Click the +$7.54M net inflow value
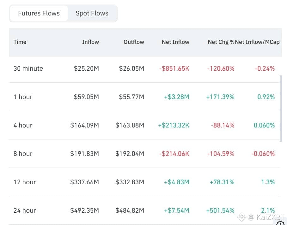Image resolution: width=287 pixels, height=225 pixels. point(177,210)
